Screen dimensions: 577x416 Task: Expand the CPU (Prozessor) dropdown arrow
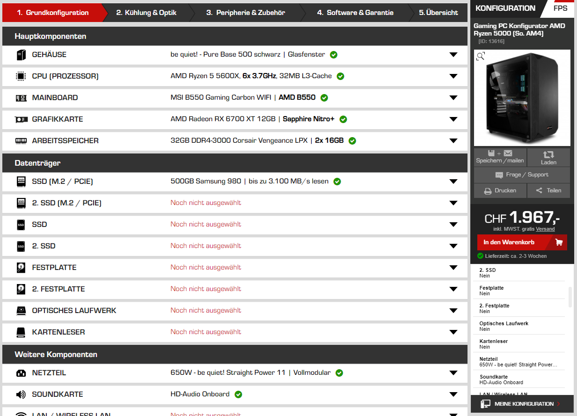tap(453, 76)
